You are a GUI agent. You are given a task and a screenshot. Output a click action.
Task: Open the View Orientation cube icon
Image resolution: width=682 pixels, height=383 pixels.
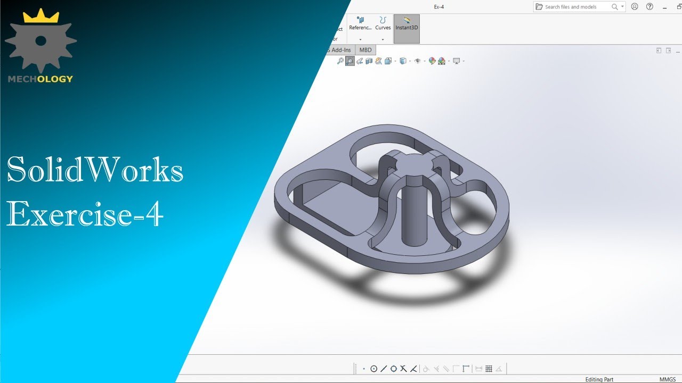pyautogui.click(x=388, y=61)
